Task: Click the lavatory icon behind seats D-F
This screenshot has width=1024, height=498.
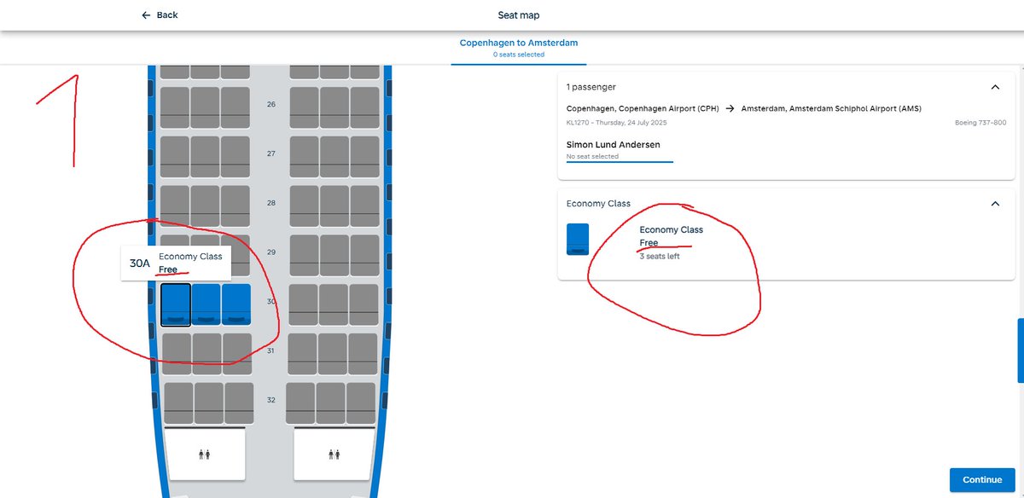Action: [335, 455]
